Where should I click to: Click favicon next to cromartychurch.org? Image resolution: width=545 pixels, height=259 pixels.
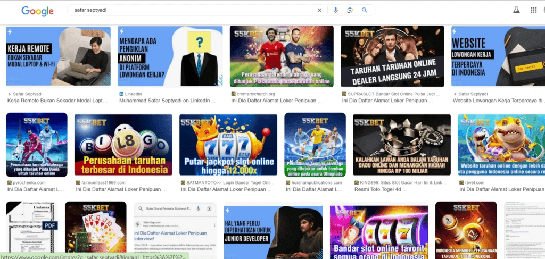(233, 94)
